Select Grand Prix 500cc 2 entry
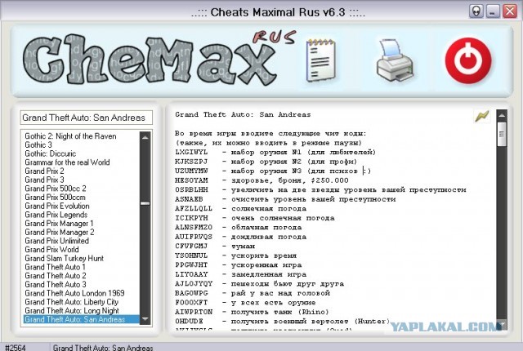 (x=56, y=189)
